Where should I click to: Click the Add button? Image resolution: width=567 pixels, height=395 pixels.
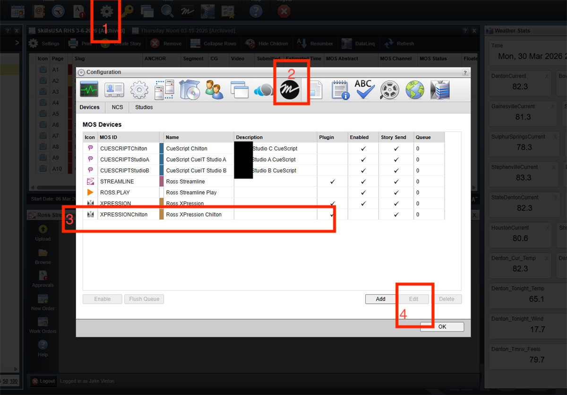point(381,299)
